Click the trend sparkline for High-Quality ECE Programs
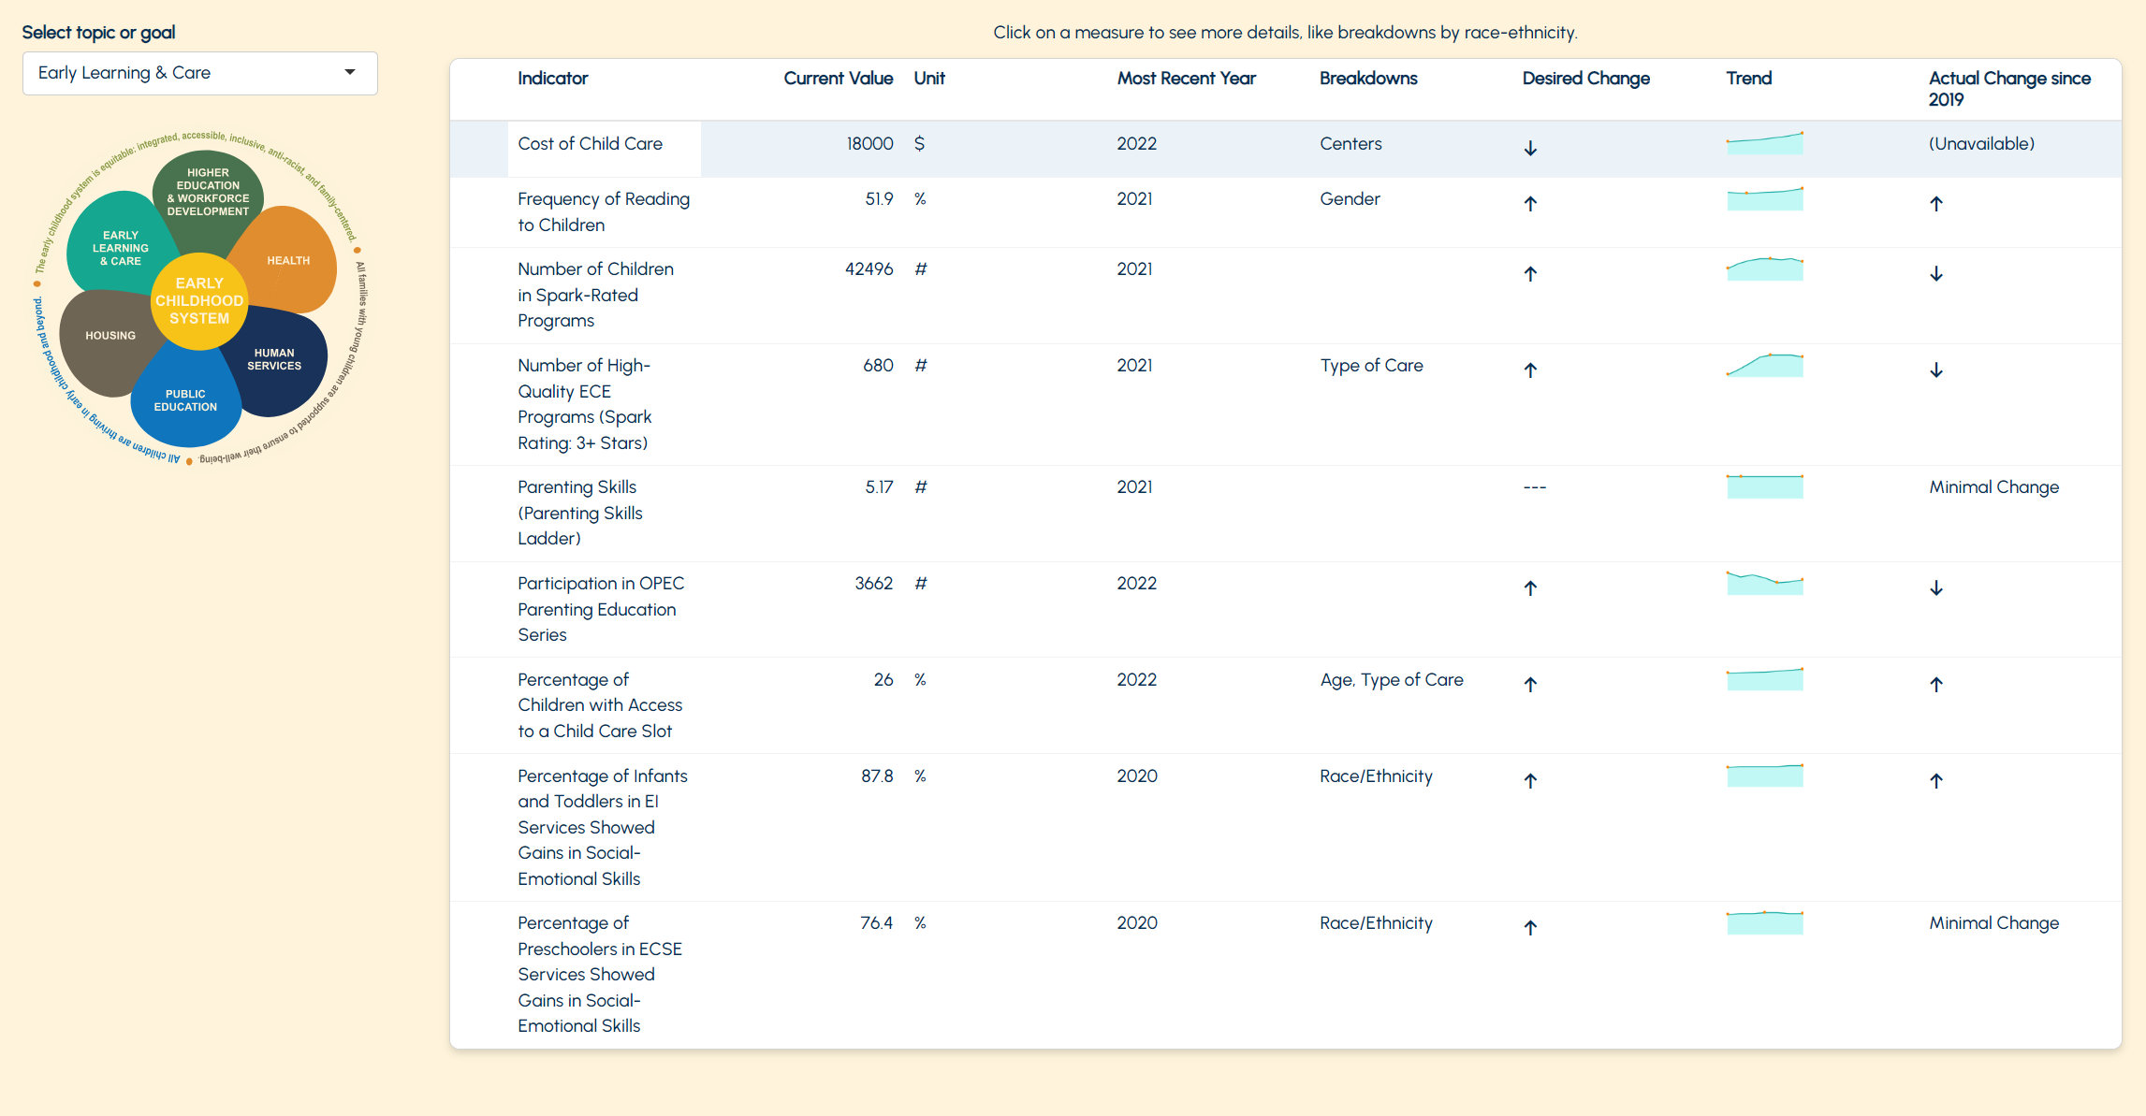The height and width of the screenshot is (1116, 2146). 1765,365
